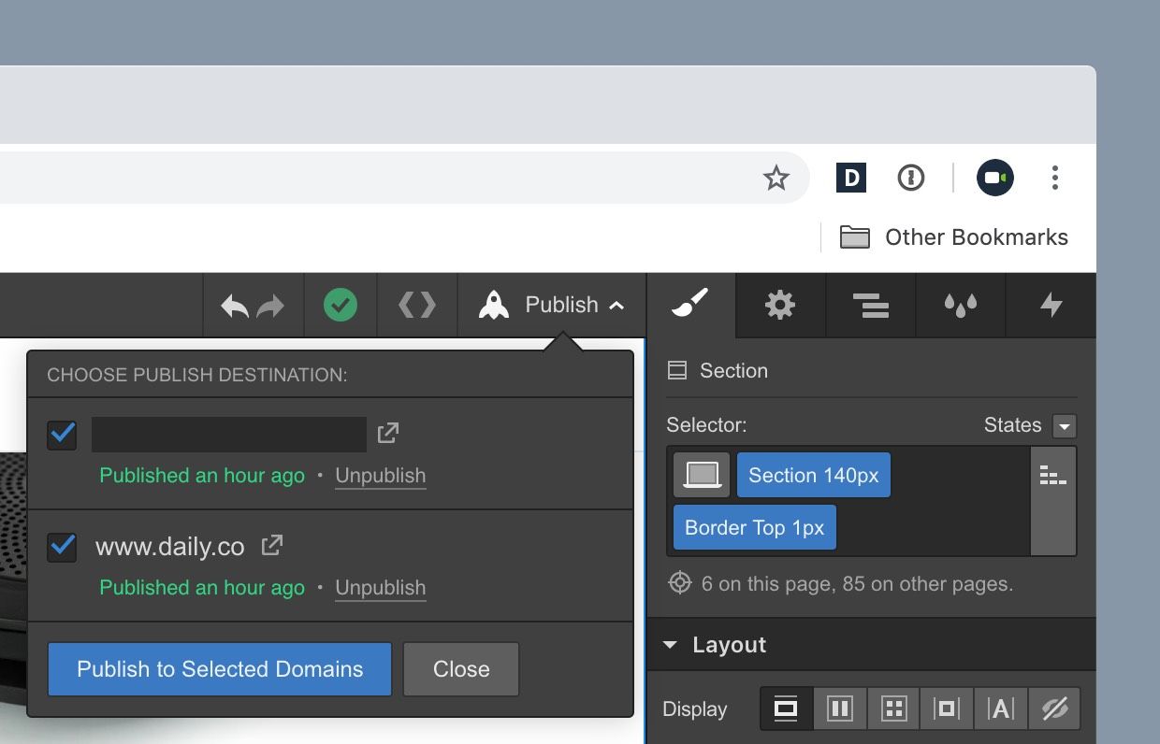This screenshot has width=1160, height=744.
Task: Set display to flex
Action: [x=840, y=708]
